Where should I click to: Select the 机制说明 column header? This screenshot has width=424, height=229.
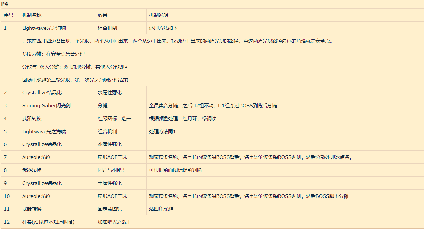click(x=159, y=15)
